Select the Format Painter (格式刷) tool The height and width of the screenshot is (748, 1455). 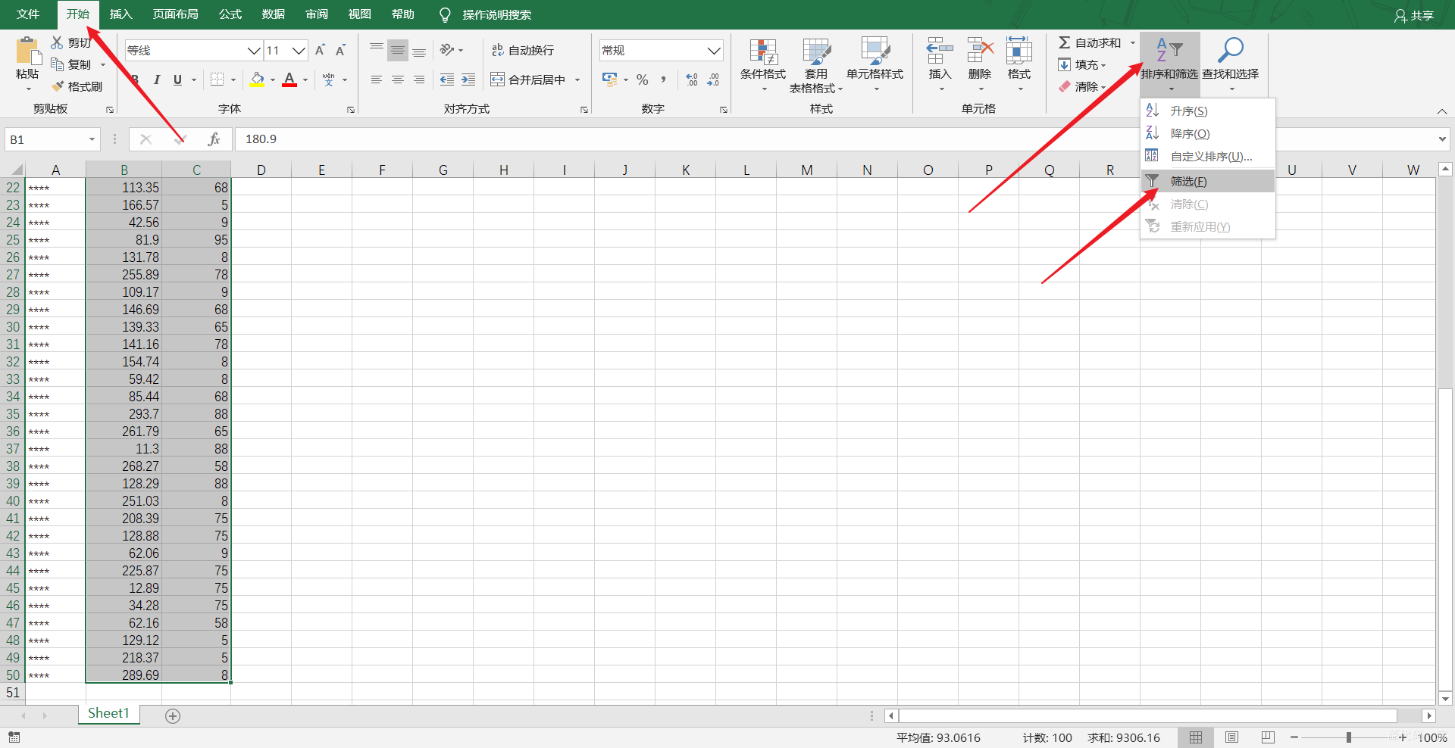pyautogui.click(x=77, y=86)
